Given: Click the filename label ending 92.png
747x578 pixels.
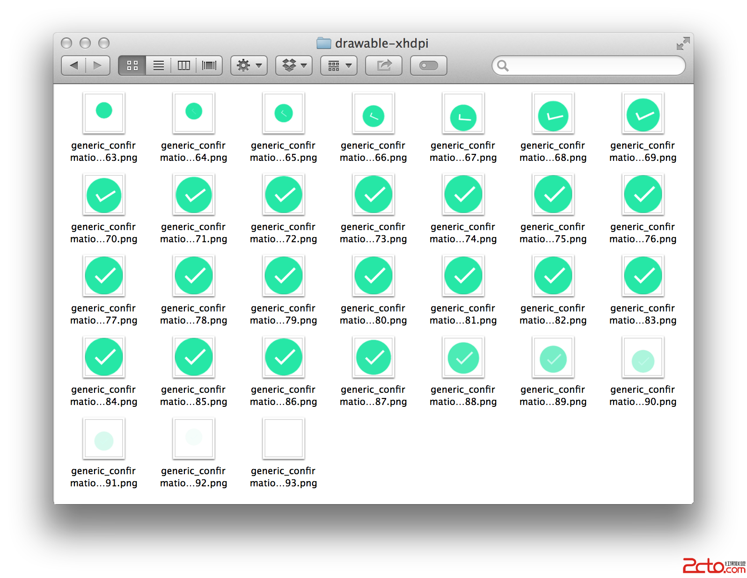Looking at the screenshot, I should 194,477.
